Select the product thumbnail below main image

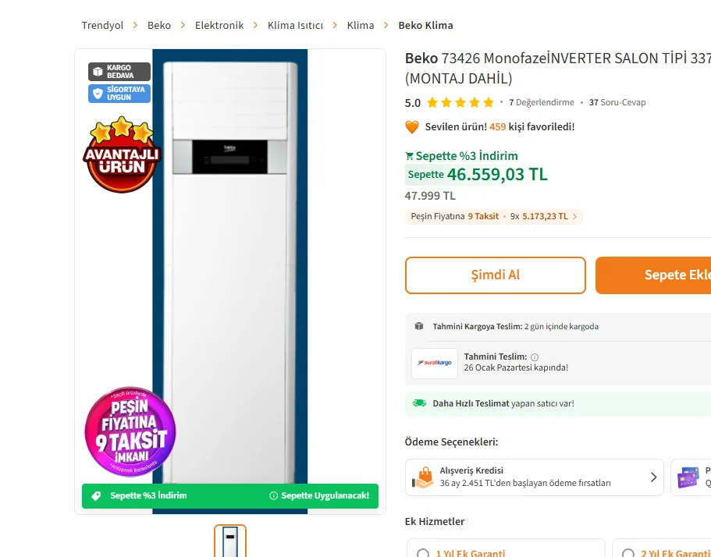tap(230, 541)
